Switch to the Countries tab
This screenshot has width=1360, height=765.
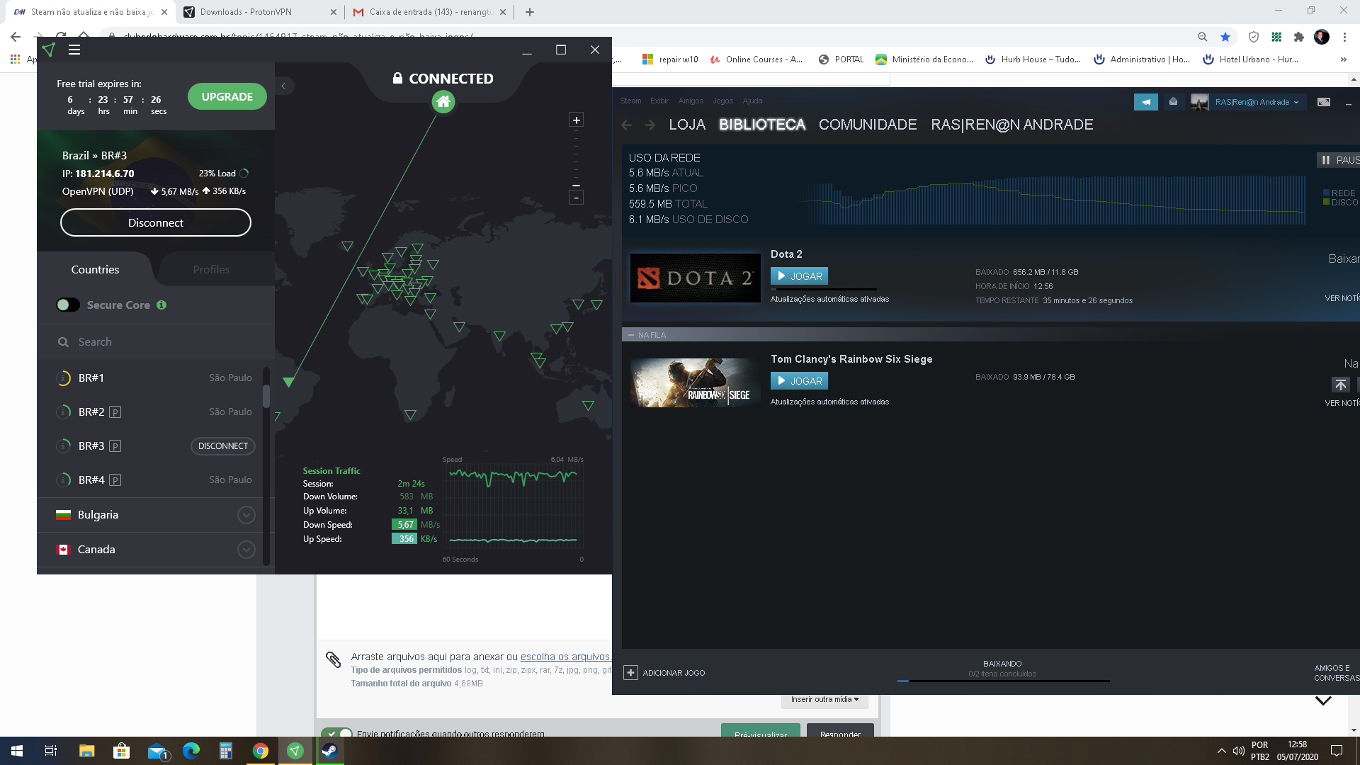[95, 269]
